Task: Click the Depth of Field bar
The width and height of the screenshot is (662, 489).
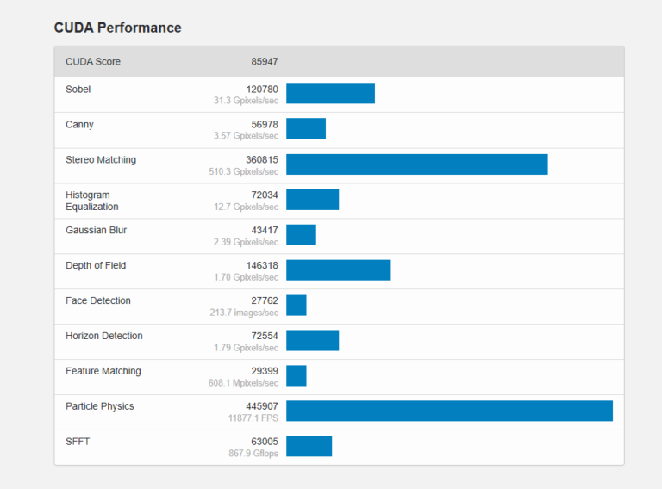Action: point(338,269)
